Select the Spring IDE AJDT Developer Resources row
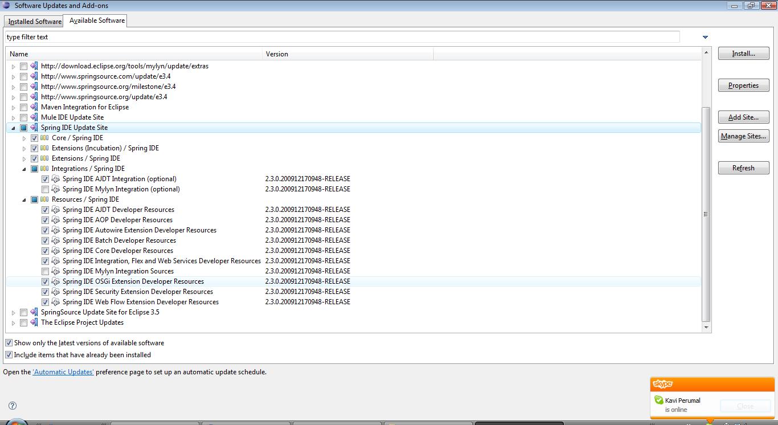The width and height of the screenshot is (778, 425). pyautogui.click(x=353, y=210)
